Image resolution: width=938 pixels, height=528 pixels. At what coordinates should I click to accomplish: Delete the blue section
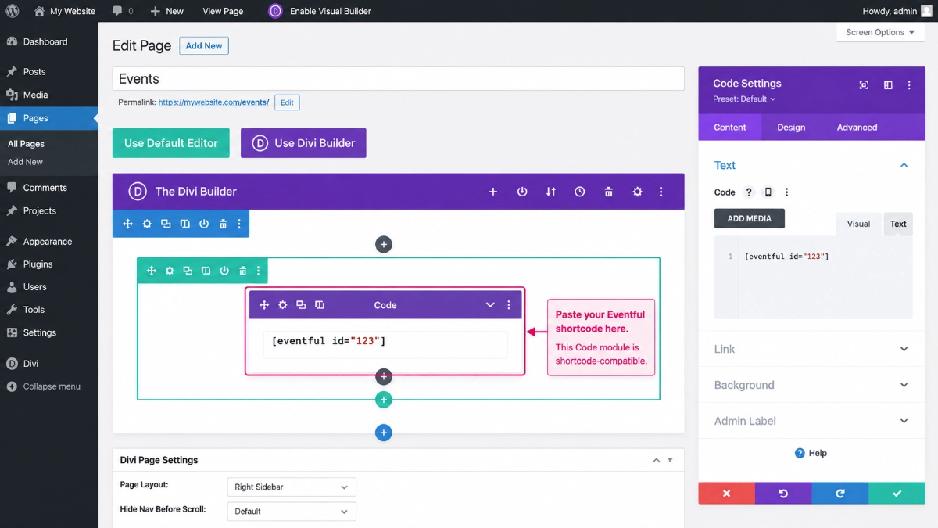223,224
